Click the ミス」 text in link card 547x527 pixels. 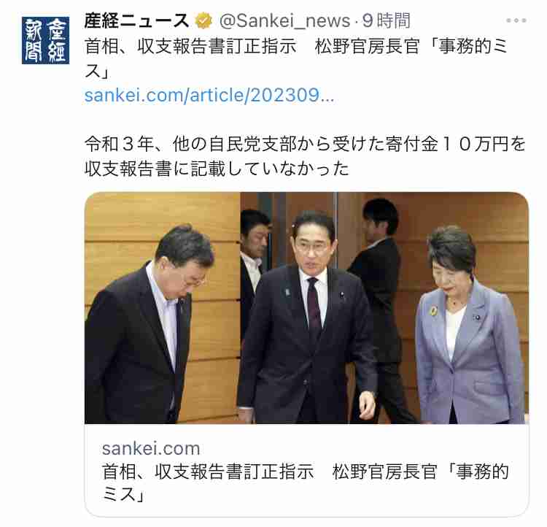(123, 495)
